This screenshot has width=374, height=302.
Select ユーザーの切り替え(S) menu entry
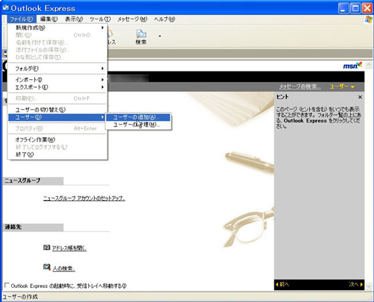(57, 110)
